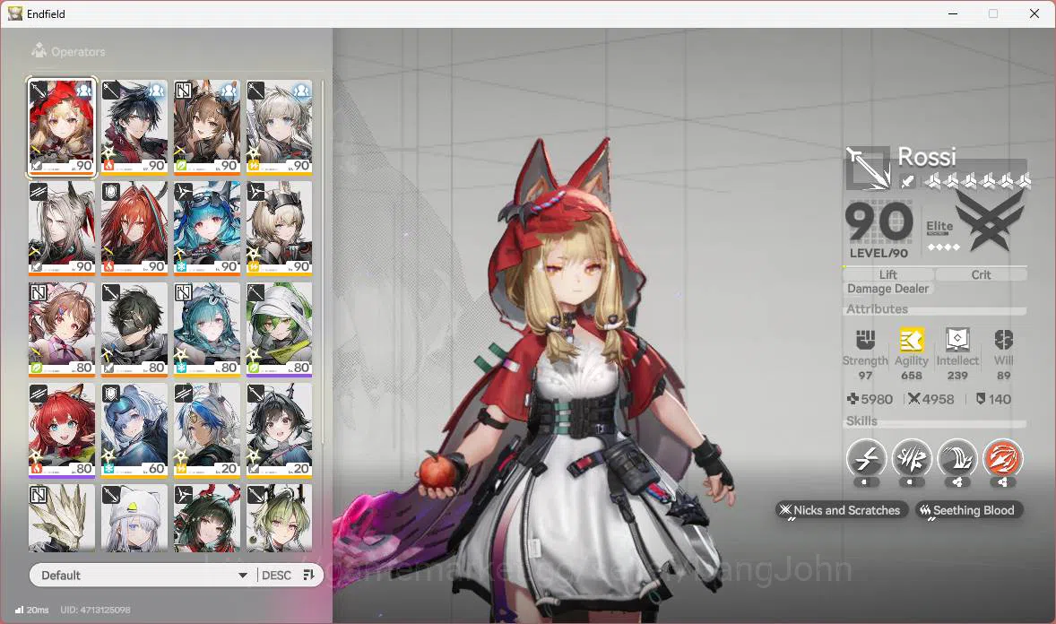Click the Endfield app icon in title bar

click(x=15, y=13)
